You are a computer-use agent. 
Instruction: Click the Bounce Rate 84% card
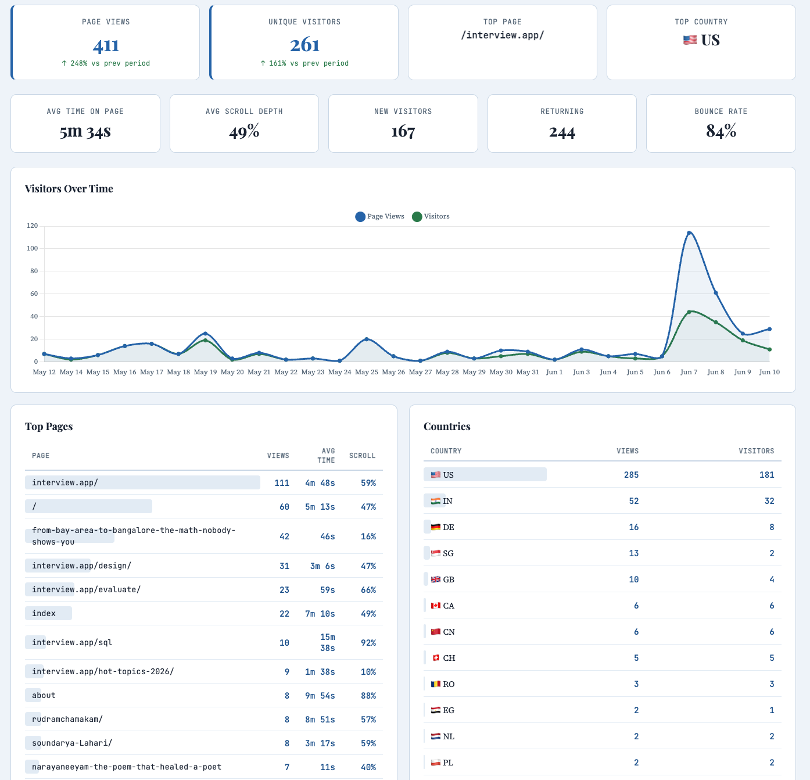click(x=721, y=124)
